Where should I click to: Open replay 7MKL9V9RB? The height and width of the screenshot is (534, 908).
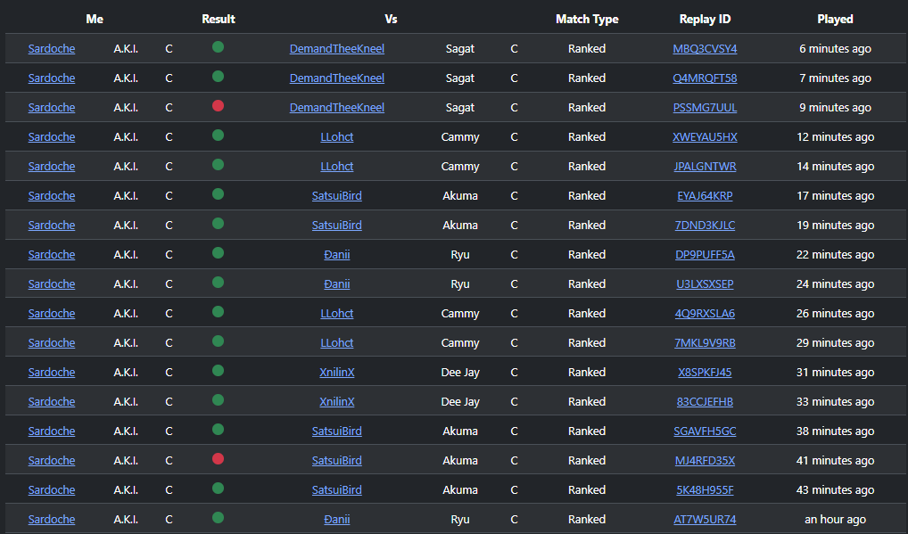(705, 343)
